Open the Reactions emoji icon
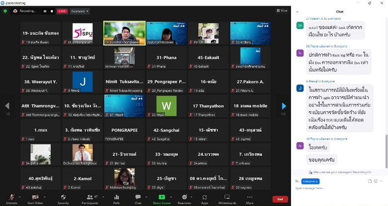 [x=184, y=197]
